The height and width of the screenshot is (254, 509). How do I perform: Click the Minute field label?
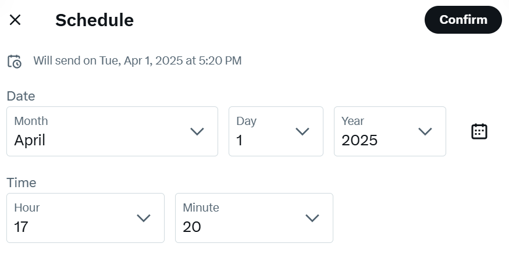201,208
